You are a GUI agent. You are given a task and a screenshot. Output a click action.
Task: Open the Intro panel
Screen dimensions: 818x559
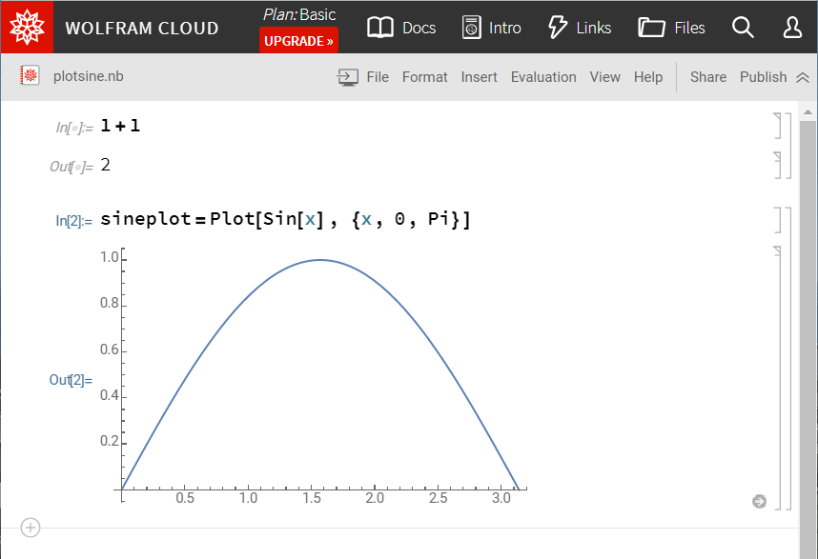click(x=491, y=28)
